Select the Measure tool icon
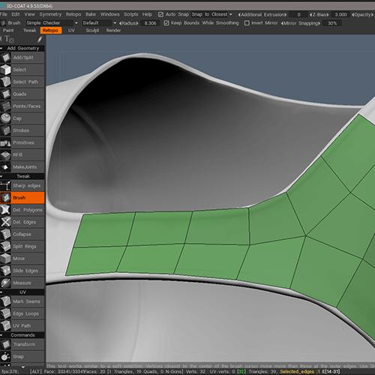This screenshot has width=375, height=375. point(5,283)
